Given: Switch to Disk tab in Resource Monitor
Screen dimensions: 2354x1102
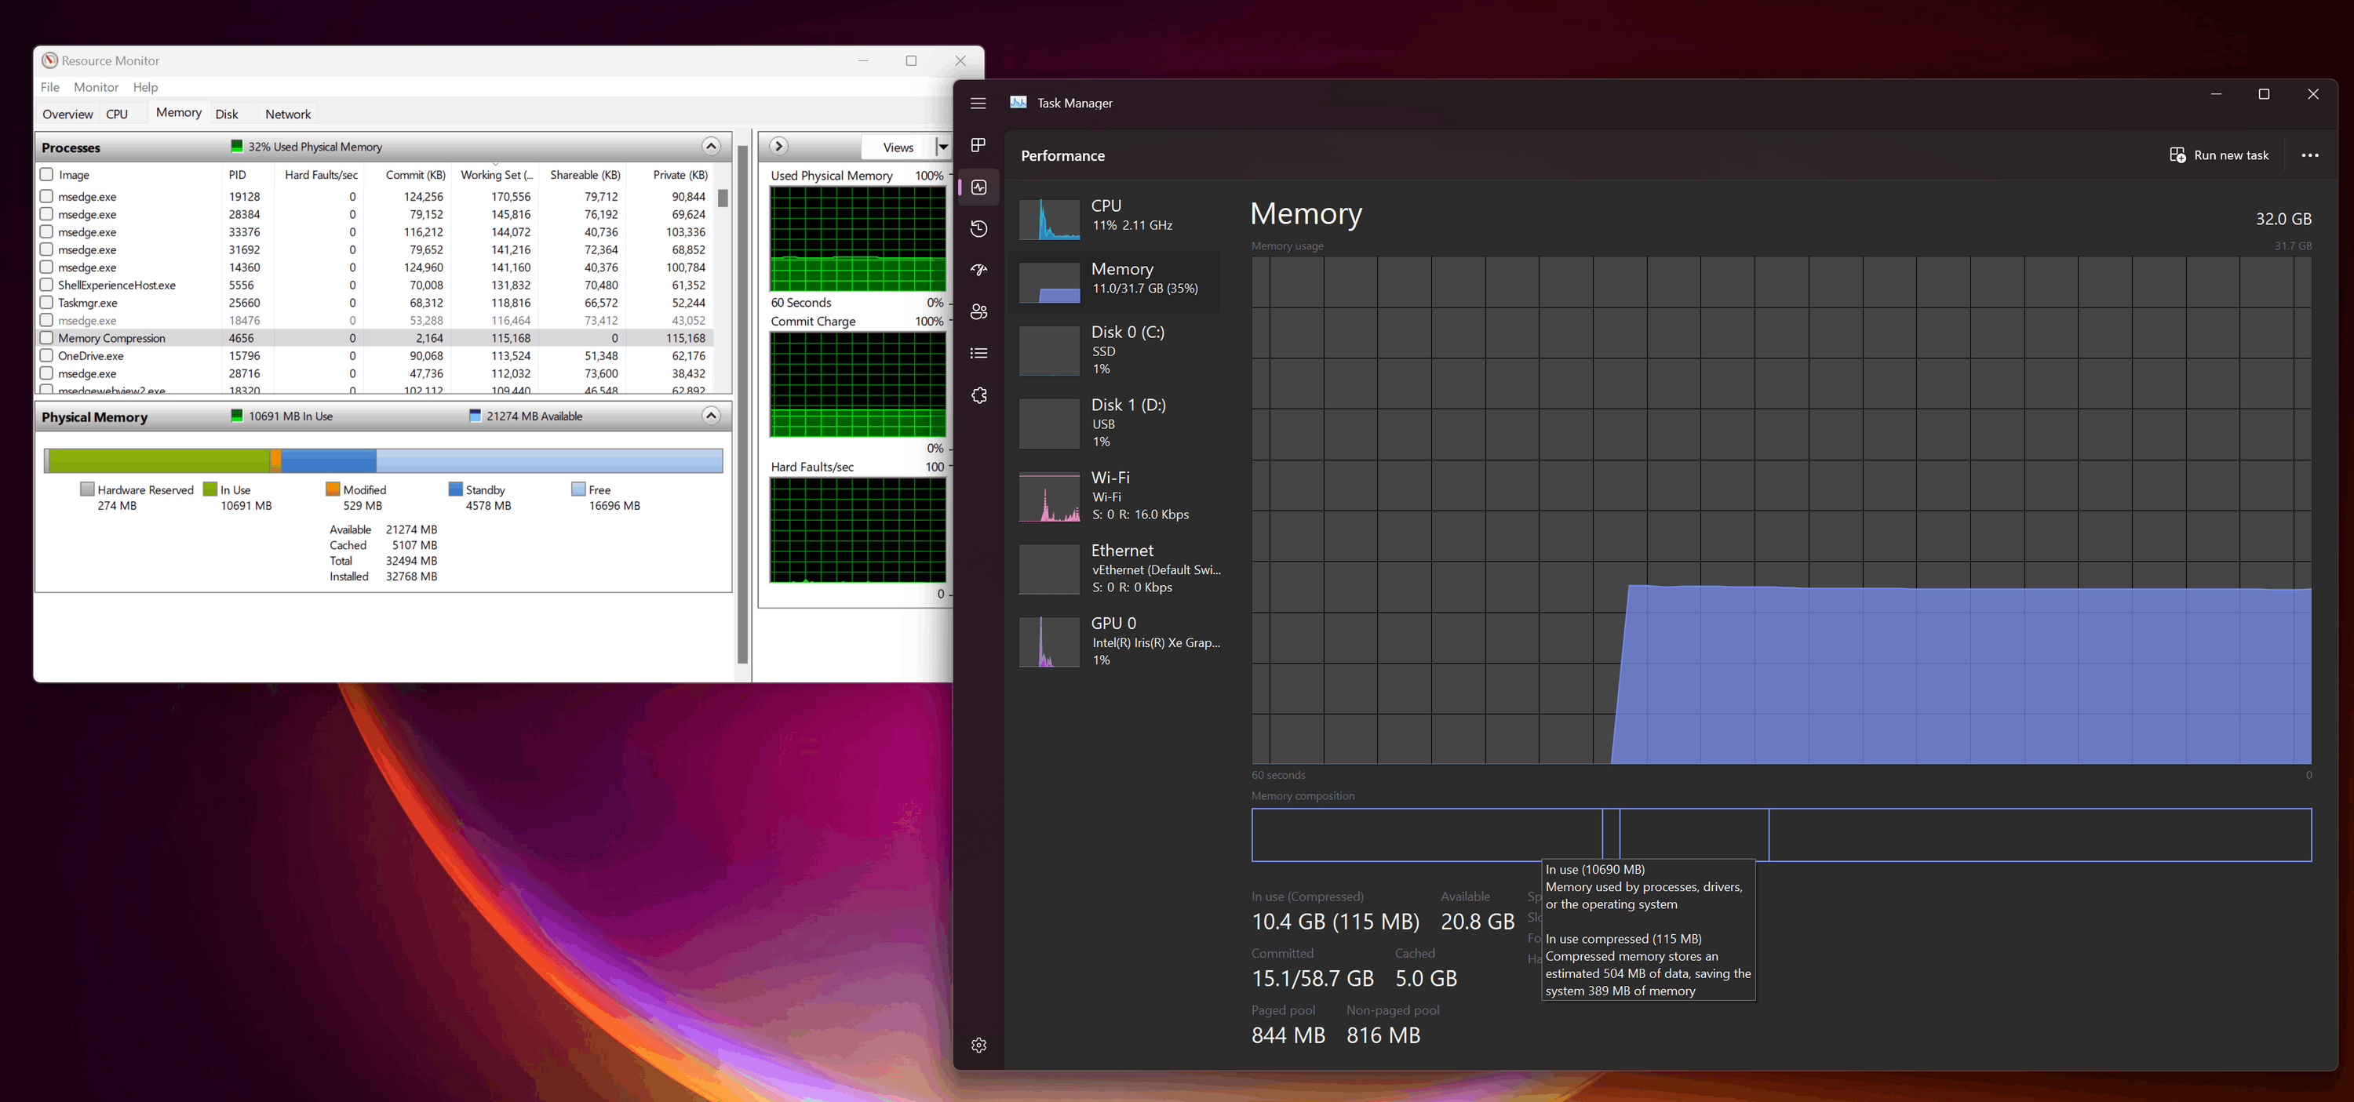Looking at the screenshot, I should click(227, 115).
